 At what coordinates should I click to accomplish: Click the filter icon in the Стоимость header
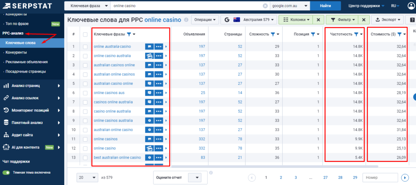tap(400, 34)
